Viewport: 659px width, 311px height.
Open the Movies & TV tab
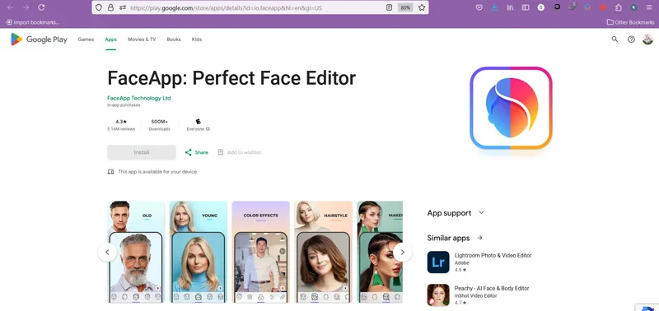(x=142, y=39)
